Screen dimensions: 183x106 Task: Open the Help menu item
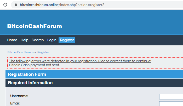point(25,40)
